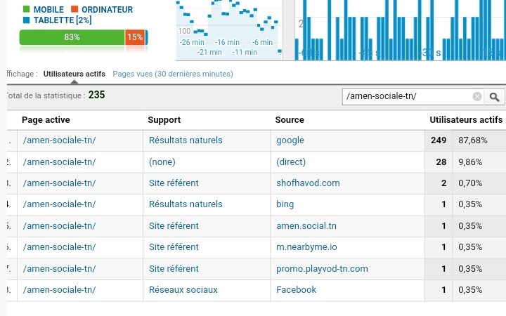Open the m.nearbyme.io source link
This screenshot has height=316, width=506.
[306, 247]
